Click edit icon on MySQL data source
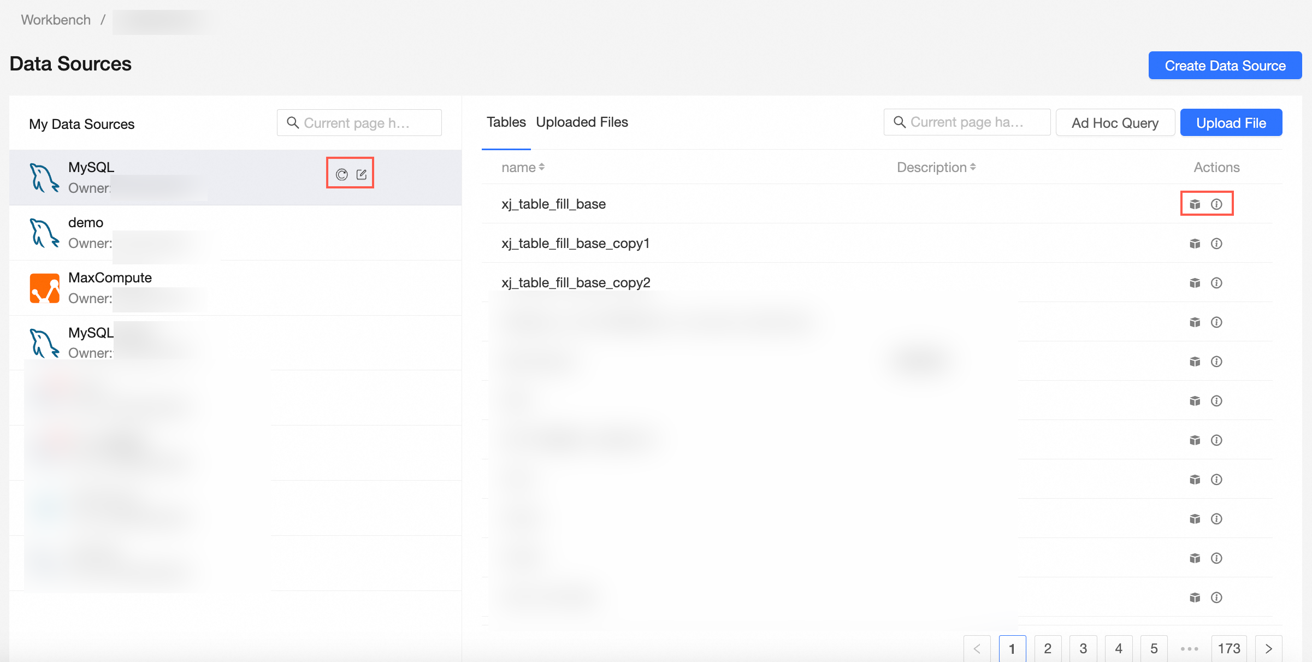The image size is (1312, 662). coord(362,174)
